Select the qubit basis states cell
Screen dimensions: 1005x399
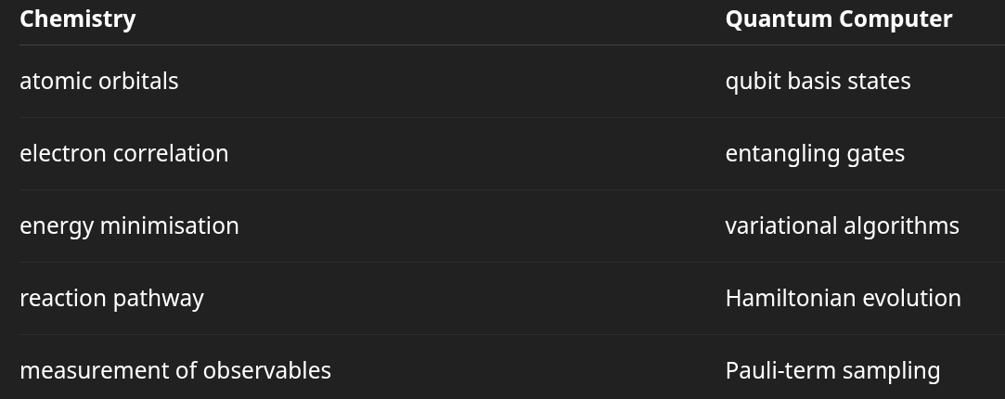click(x=818, y=82)
